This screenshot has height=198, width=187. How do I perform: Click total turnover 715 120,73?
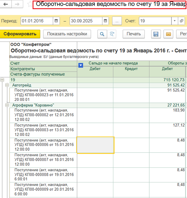point(174,80)
